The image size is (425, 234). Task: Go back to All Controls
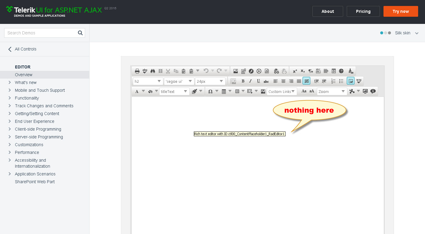pyautogui.click(x=22, y=49)
